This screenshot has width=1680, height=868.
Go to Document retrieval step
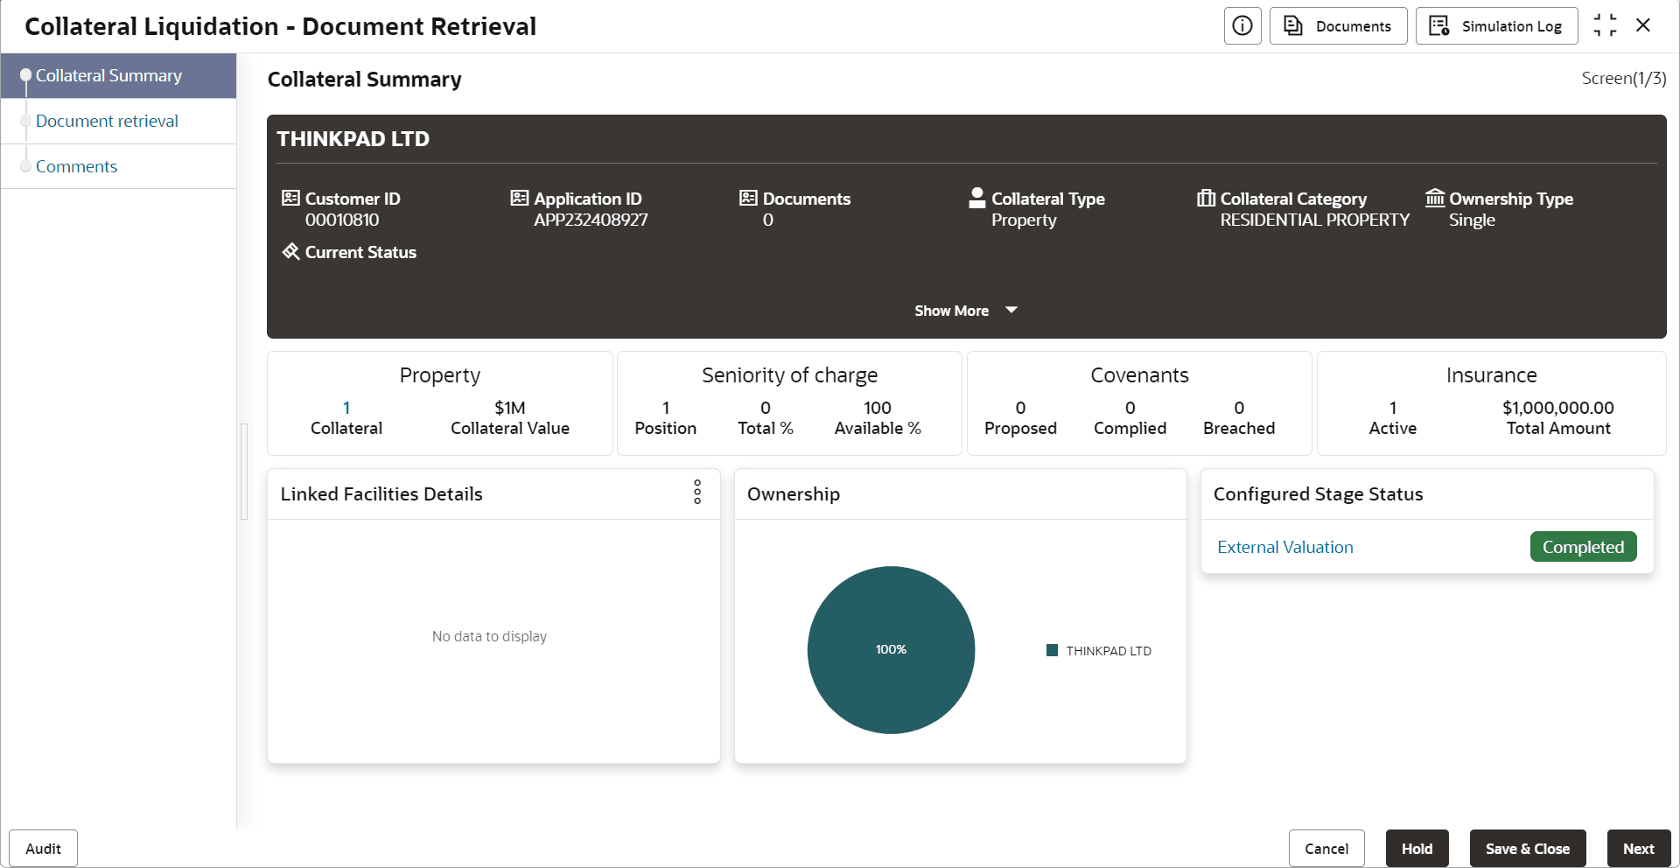point(107,122)
